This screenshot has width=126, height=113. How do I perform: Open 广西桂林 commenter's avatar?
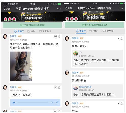click(76, 54)
